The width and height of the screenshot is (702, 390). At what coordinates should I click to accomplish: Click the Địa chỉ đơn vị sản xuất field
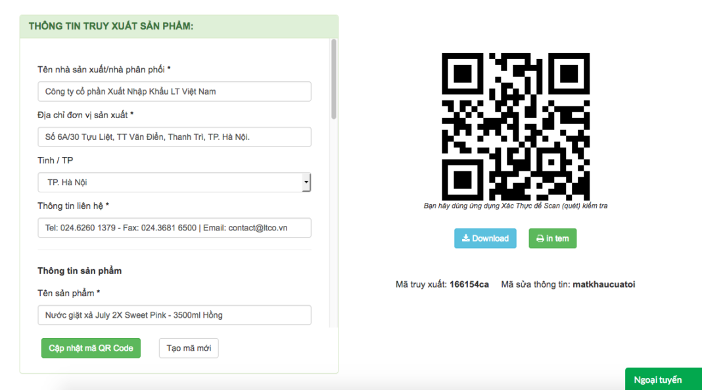point(174,137)
